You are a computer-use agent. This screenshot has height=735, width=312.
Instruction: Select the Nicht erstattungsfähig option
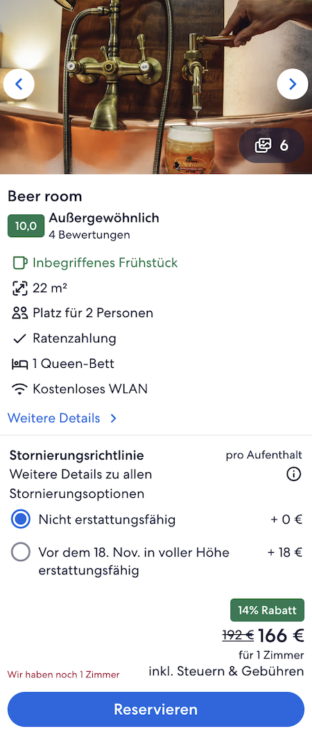coord(156,519)
